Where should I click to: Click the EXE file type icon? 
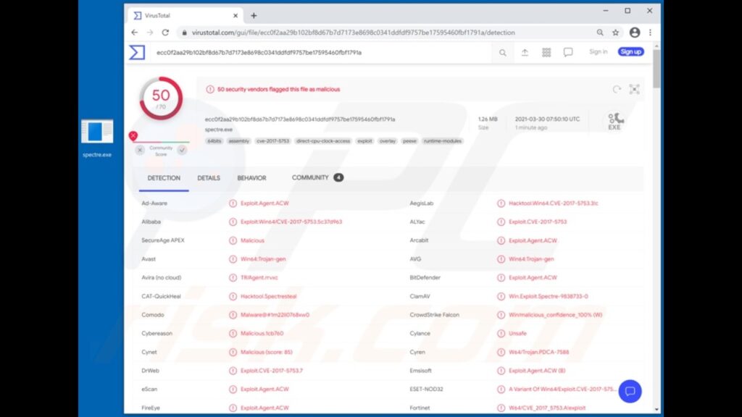coord(615,121)
